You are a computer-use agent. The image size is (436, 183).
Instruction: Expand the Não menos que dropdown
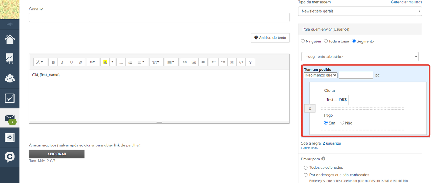[x=321, y=75]
